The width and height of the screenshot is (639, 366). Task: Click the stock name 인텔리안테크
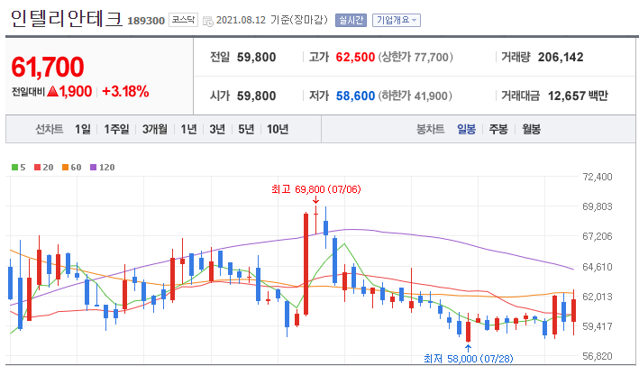pos(67,18)
